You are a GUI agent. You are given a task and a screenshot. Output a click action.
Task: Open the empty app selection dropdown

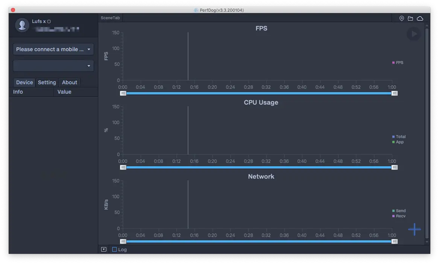(53, 66)
